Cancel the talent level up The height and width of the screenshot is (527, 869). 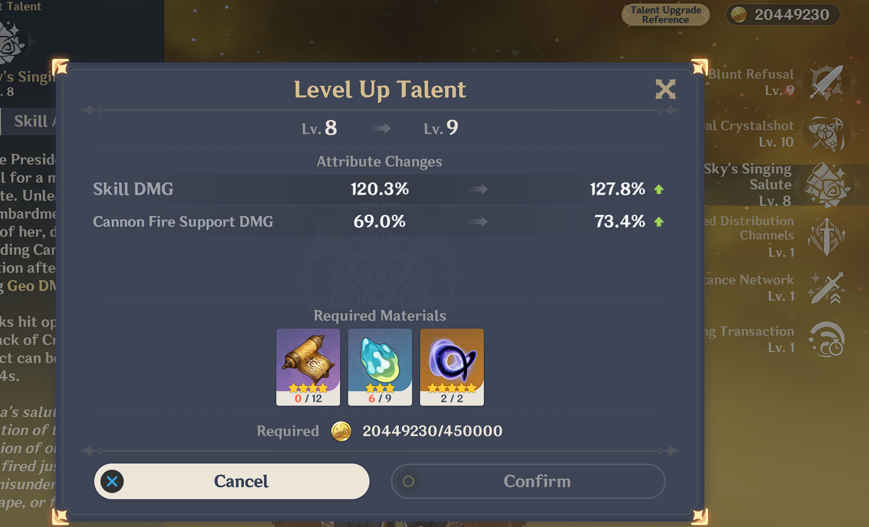point(232,481)
